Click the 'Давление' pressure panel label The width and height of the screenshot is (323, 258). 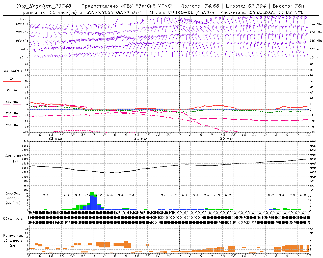pos(13,156)
